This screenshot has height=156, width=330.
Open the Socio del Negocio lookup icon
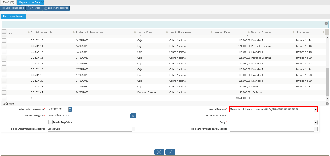[133, 116]
